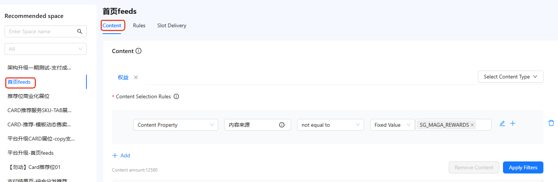558x182 pixels.
Task: Click the info icon beside Content heading
Action: tap(138, 51)
